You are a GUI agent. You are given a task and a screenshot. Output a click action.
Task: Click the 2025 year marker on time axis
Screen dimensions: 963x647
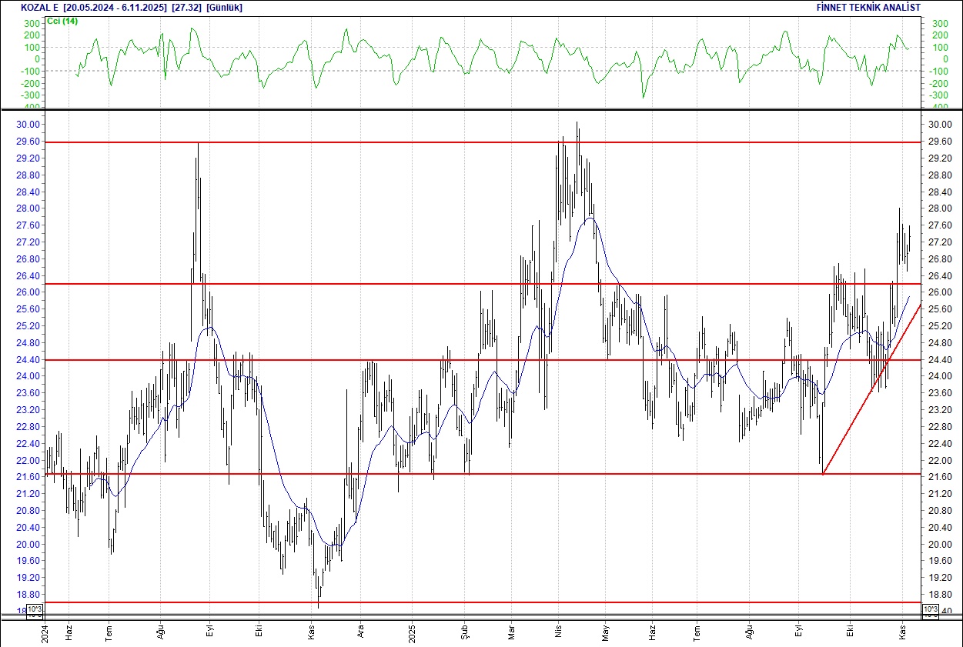tap(411, 629)
